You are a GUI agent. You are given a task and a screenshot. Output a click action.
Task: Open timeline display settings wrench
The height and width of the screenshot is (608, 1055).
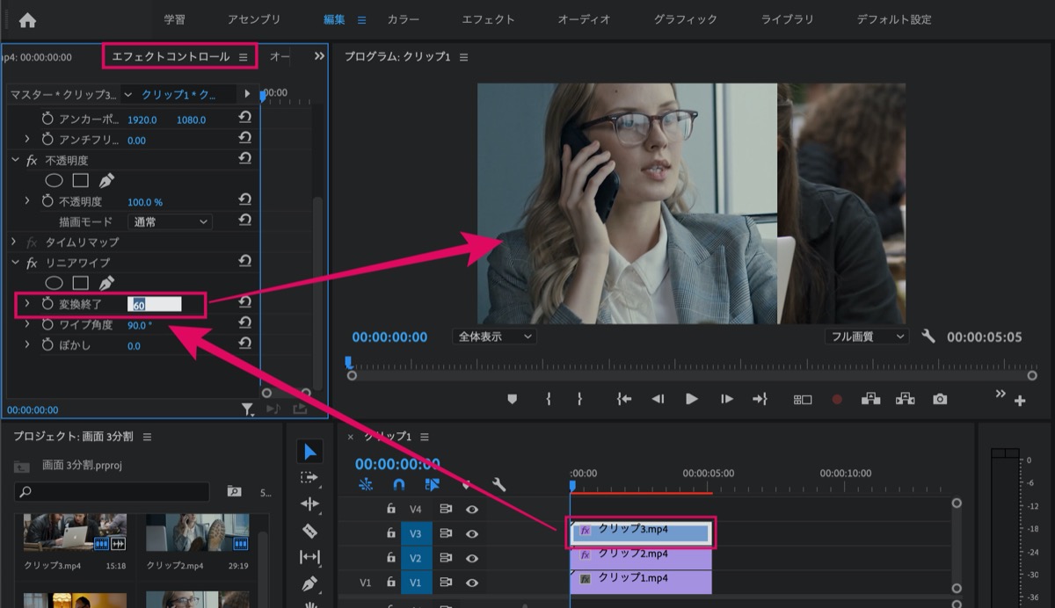498,484
